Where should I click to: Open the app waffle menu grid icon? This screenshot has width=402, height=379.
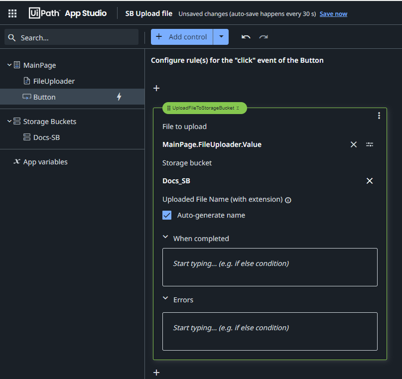tap(12, 13)
